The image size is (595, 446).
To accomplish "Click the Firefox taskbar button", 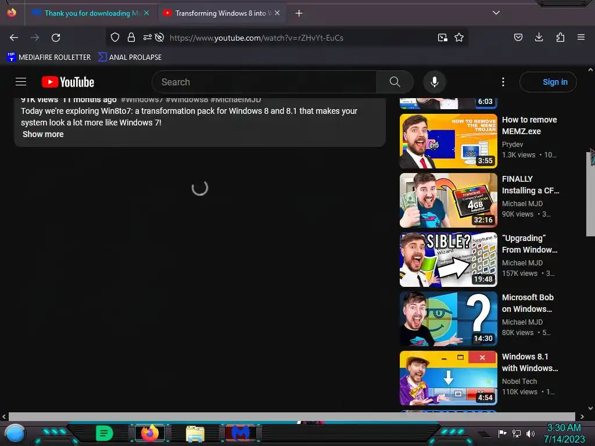I will coord(149,433).
